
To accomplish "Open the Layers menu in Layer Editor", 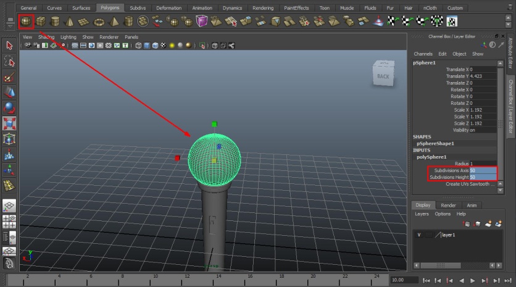I will coord(422,214).
